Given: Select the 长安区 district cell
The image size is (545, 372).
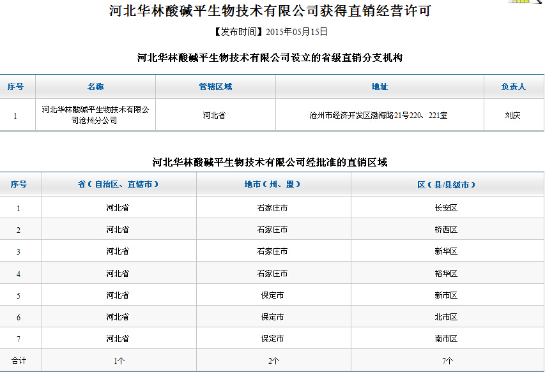Looking at the screenshot, I should point(448,207).
